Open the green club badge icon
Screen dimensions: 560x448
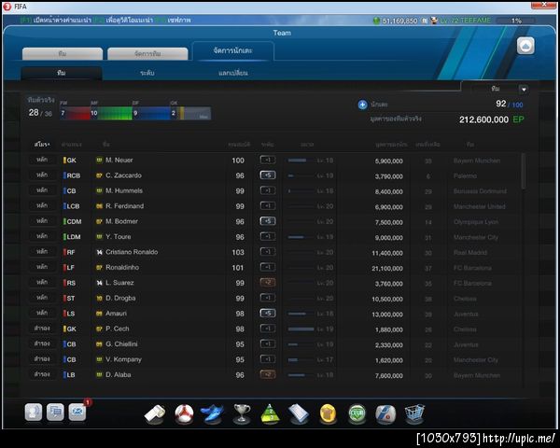(357, 414)
